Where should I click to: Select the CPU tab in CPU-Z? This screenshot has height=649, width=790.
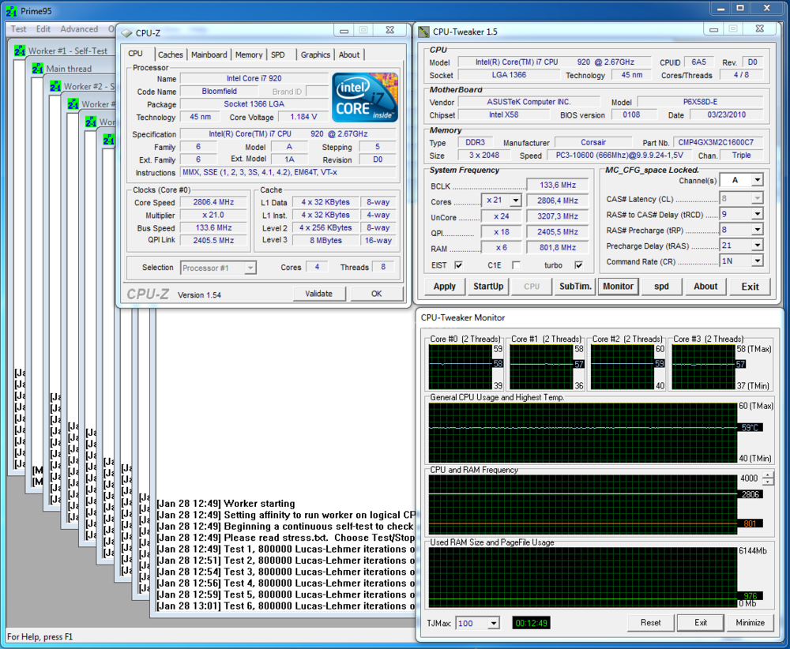tap(136, 54)
